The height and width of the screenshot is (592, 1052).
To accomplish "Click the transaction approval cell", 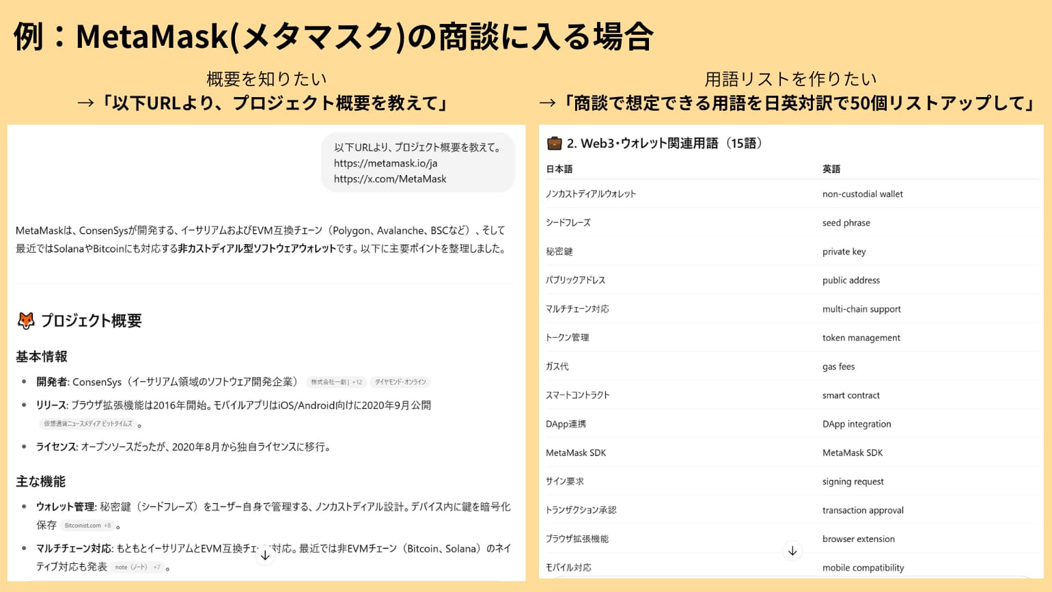I will (863, 510).
